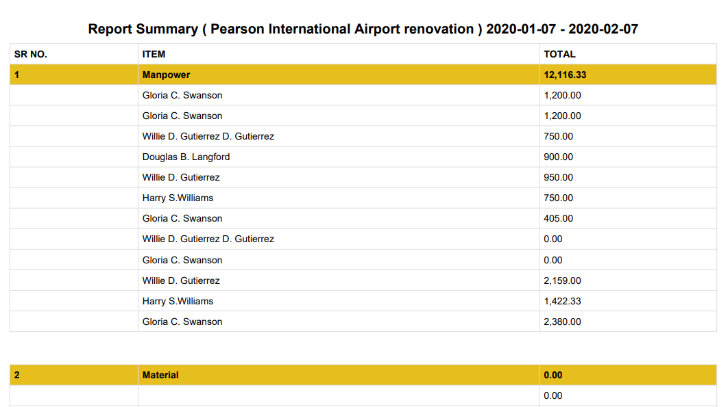Click the Material total 0.00 in yellow row
Viewport: 728px width, 407px height.
click(553, 375)
